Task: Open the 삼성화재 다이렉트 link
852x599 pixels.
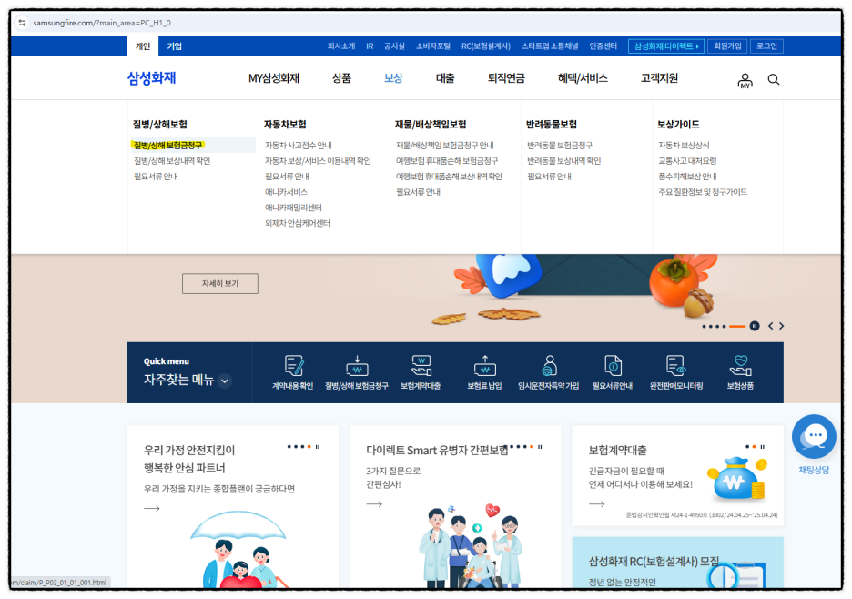Action: [x=666, y=46]
